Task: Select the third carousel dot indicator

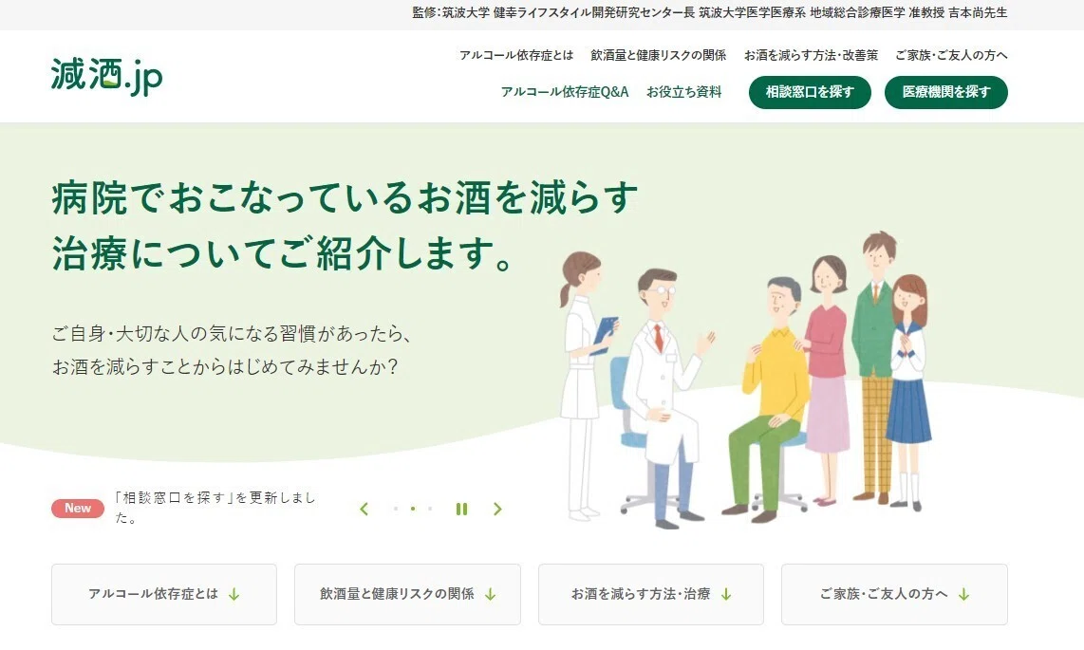Action: 430,509
